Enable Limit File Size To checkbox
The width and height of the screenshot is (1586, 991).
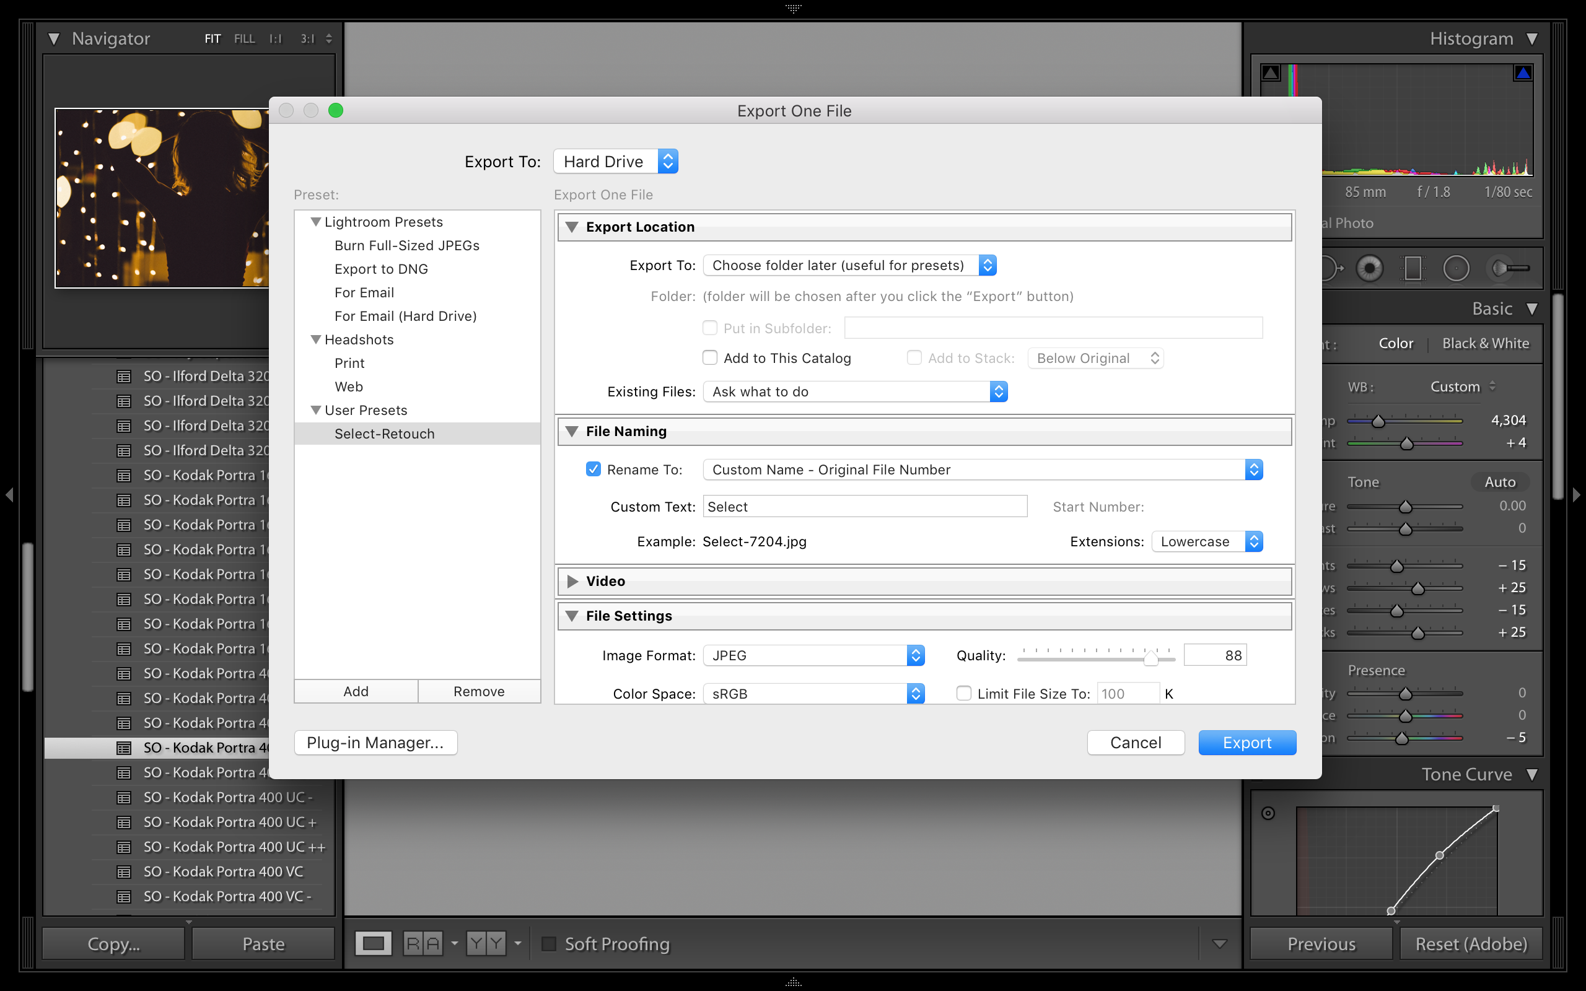(x=965, y=693)
